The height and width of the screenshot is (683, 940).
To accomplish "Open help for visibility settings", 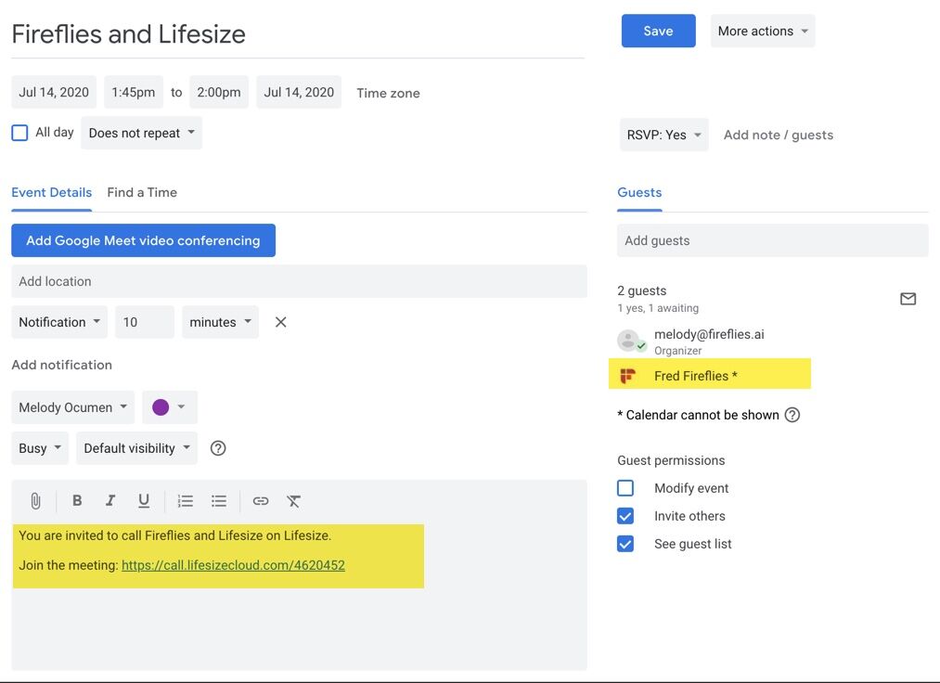I will [218, 448].
